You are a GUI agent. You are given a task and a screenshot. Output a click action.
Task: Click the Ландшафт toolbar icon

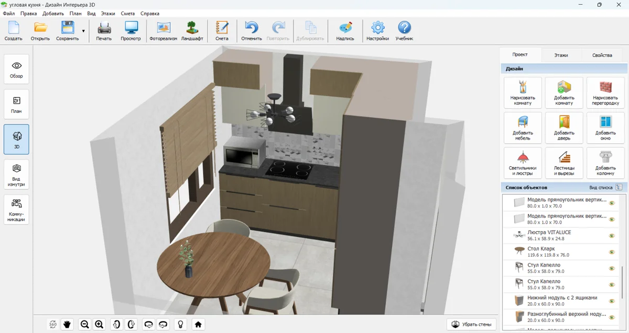pos(192,31)
